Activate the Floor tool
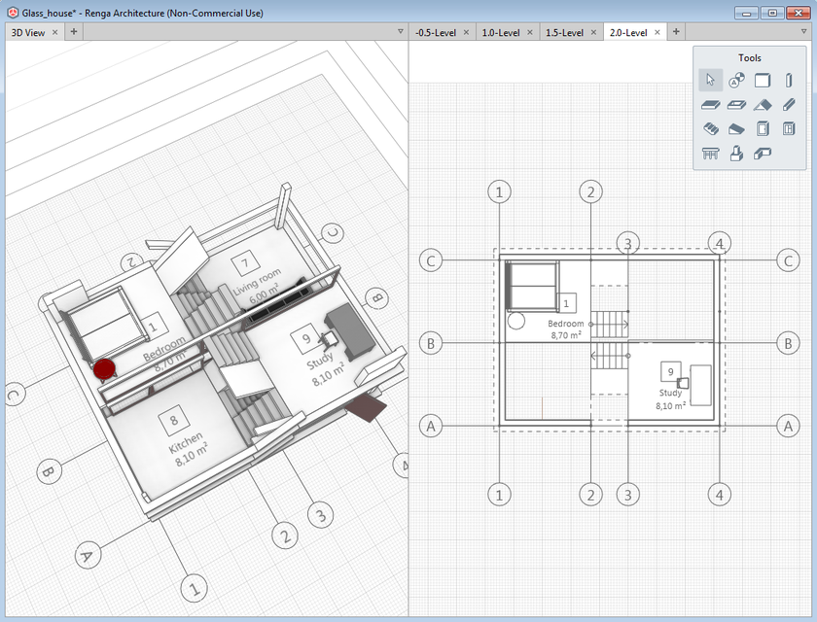The image size is (817, 622). (x=711, y=104)
